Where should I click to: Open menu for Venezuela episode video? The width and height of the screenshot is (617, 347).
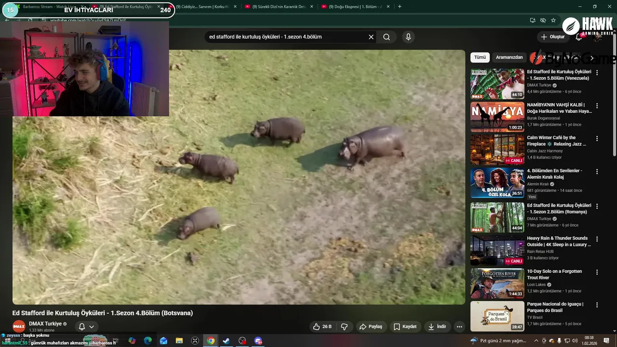597,73
